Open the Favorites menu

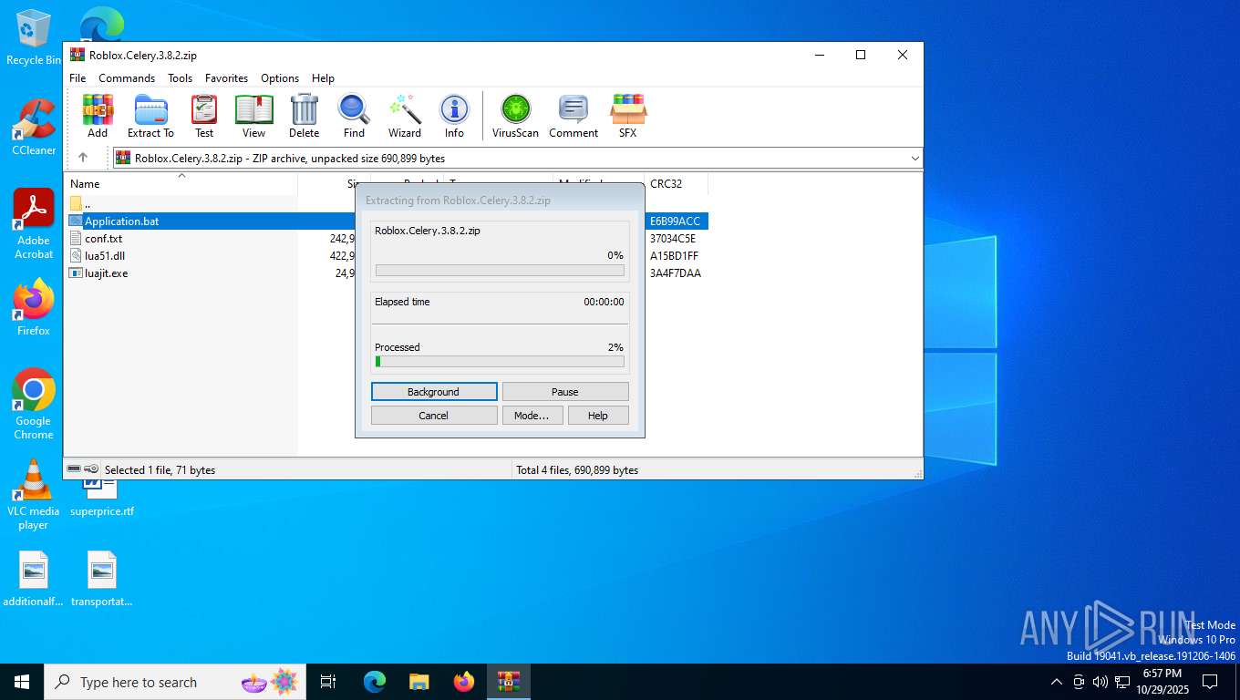(x=226, y=78)
